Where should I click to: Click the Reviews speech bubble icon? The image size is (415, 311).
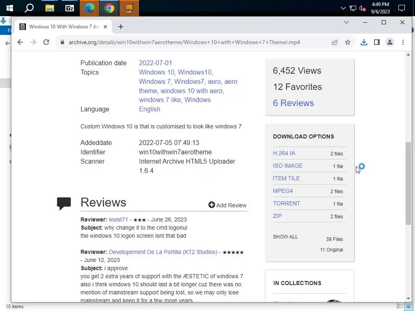point(64,204)
